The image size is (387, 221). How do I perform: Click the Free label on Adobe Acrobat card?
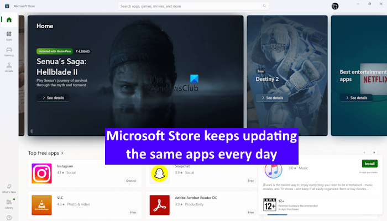(x=251, y=212)
